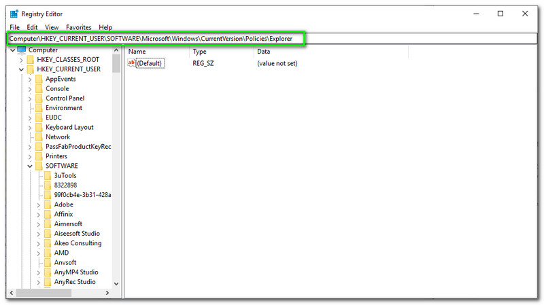Select the AnyRec Studio key label

click(75, 282)
